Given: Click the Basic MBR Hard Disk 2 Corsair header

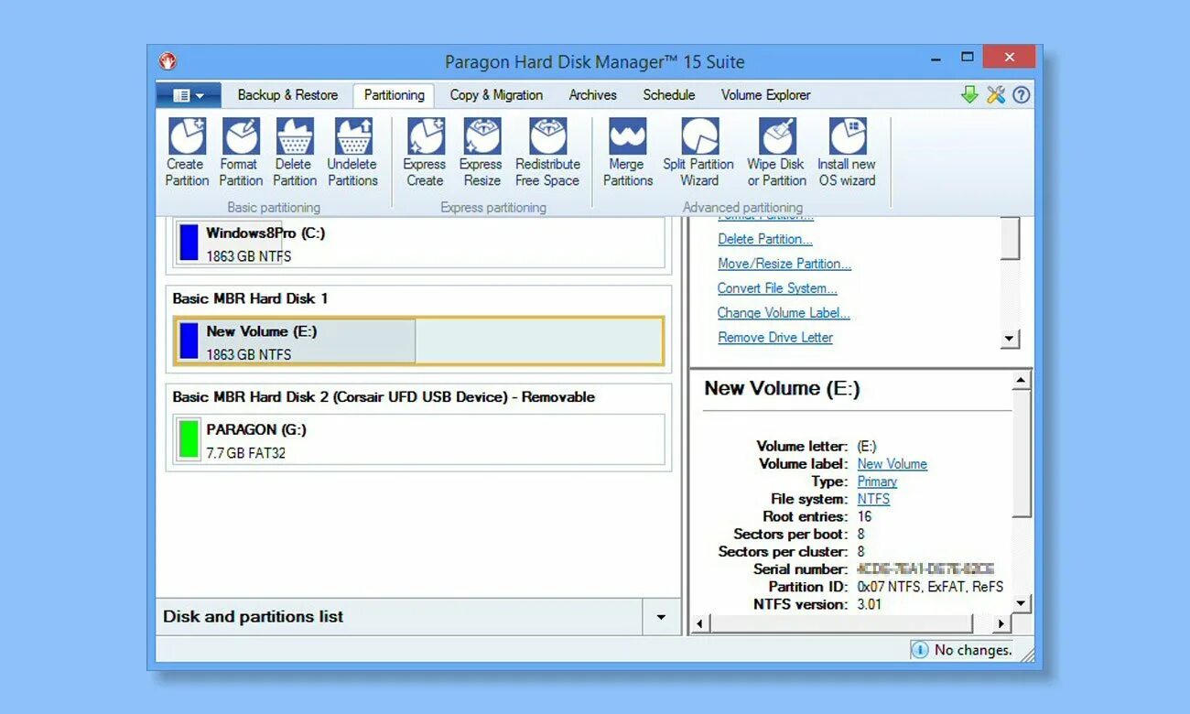Looking at the screenshot, I should pos(384,397).
